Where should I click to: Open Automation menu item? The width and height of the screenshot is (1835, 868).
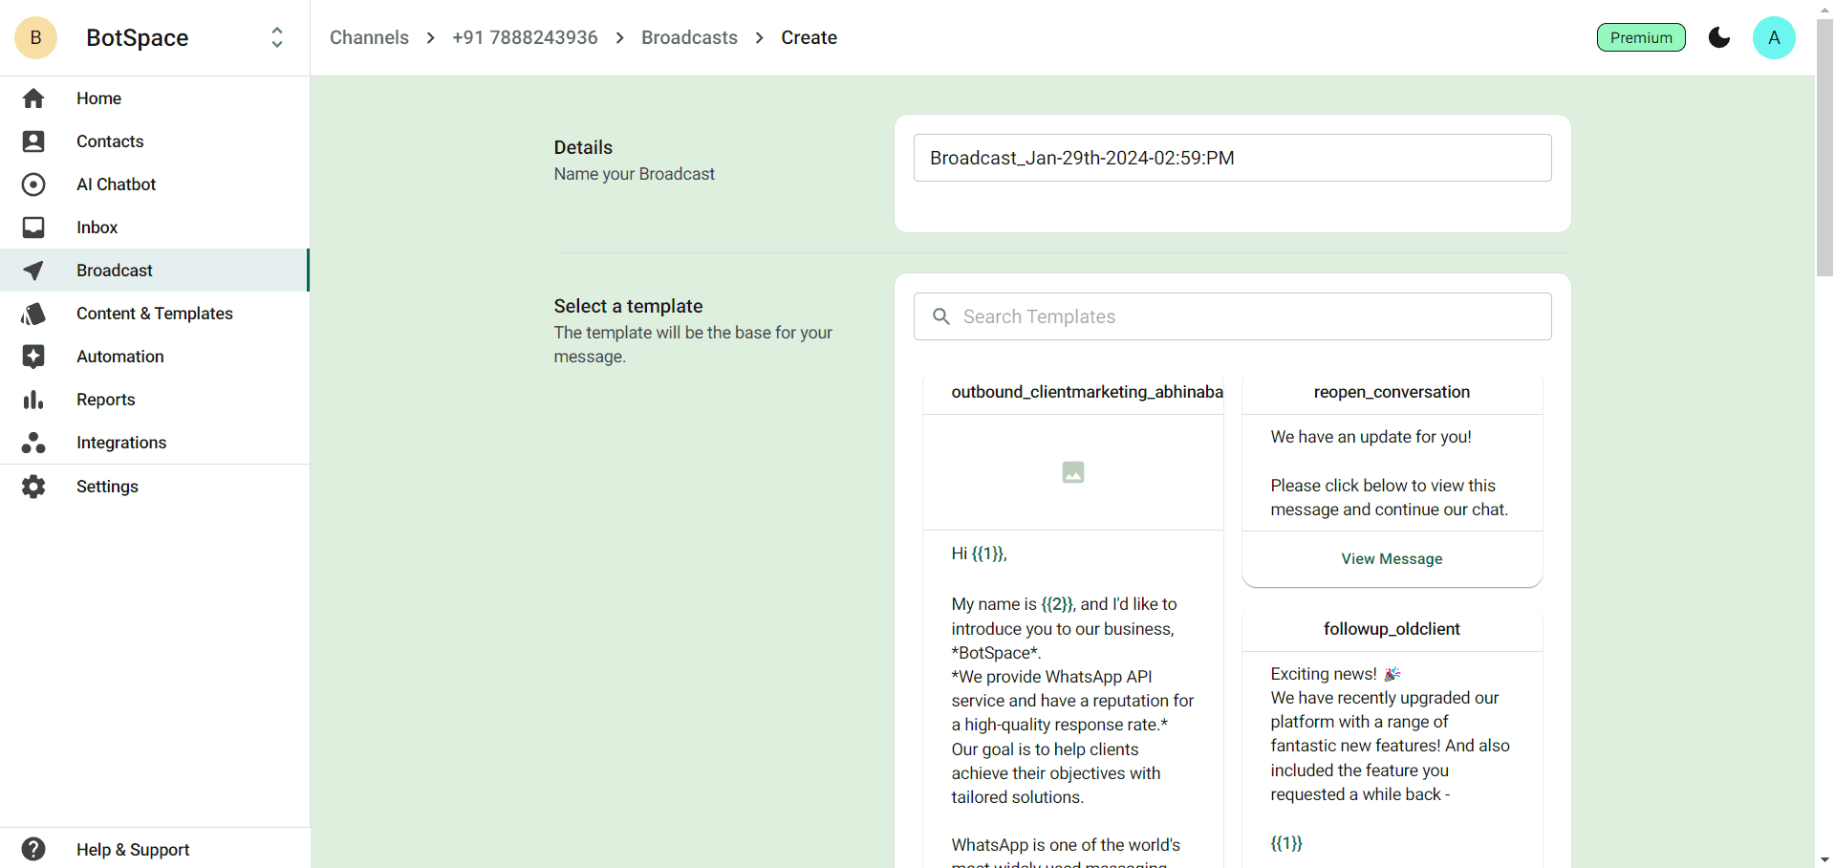point(155,357)
